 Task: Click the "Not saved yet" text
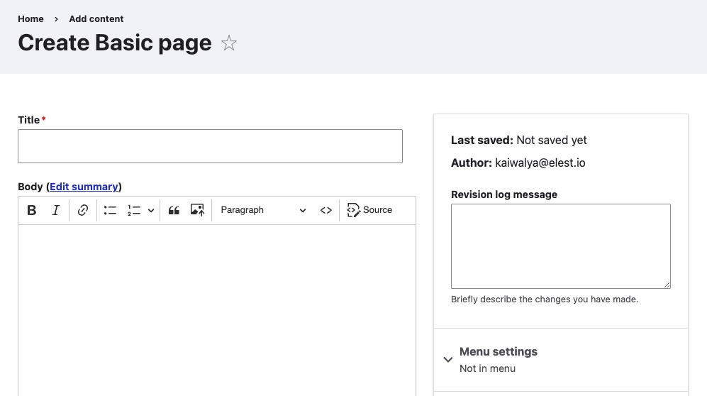pos(552,141)
